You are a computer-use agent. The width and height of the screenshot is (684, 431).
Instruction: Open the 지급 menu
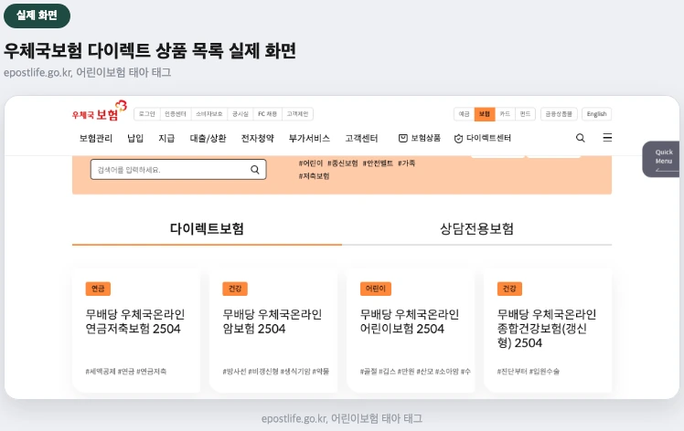166,138
